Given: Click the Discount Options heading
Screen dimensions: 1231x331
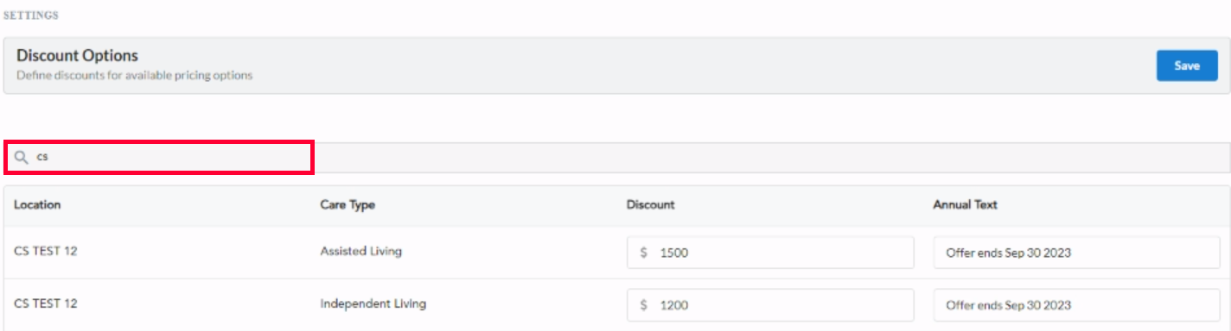Looking at the screenshot, I should [x=78, y=55].
